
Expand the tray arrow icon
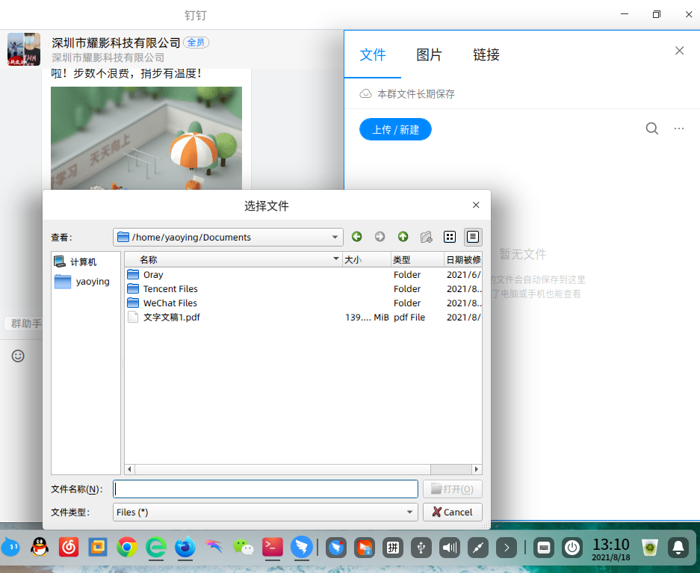[507, 547]
